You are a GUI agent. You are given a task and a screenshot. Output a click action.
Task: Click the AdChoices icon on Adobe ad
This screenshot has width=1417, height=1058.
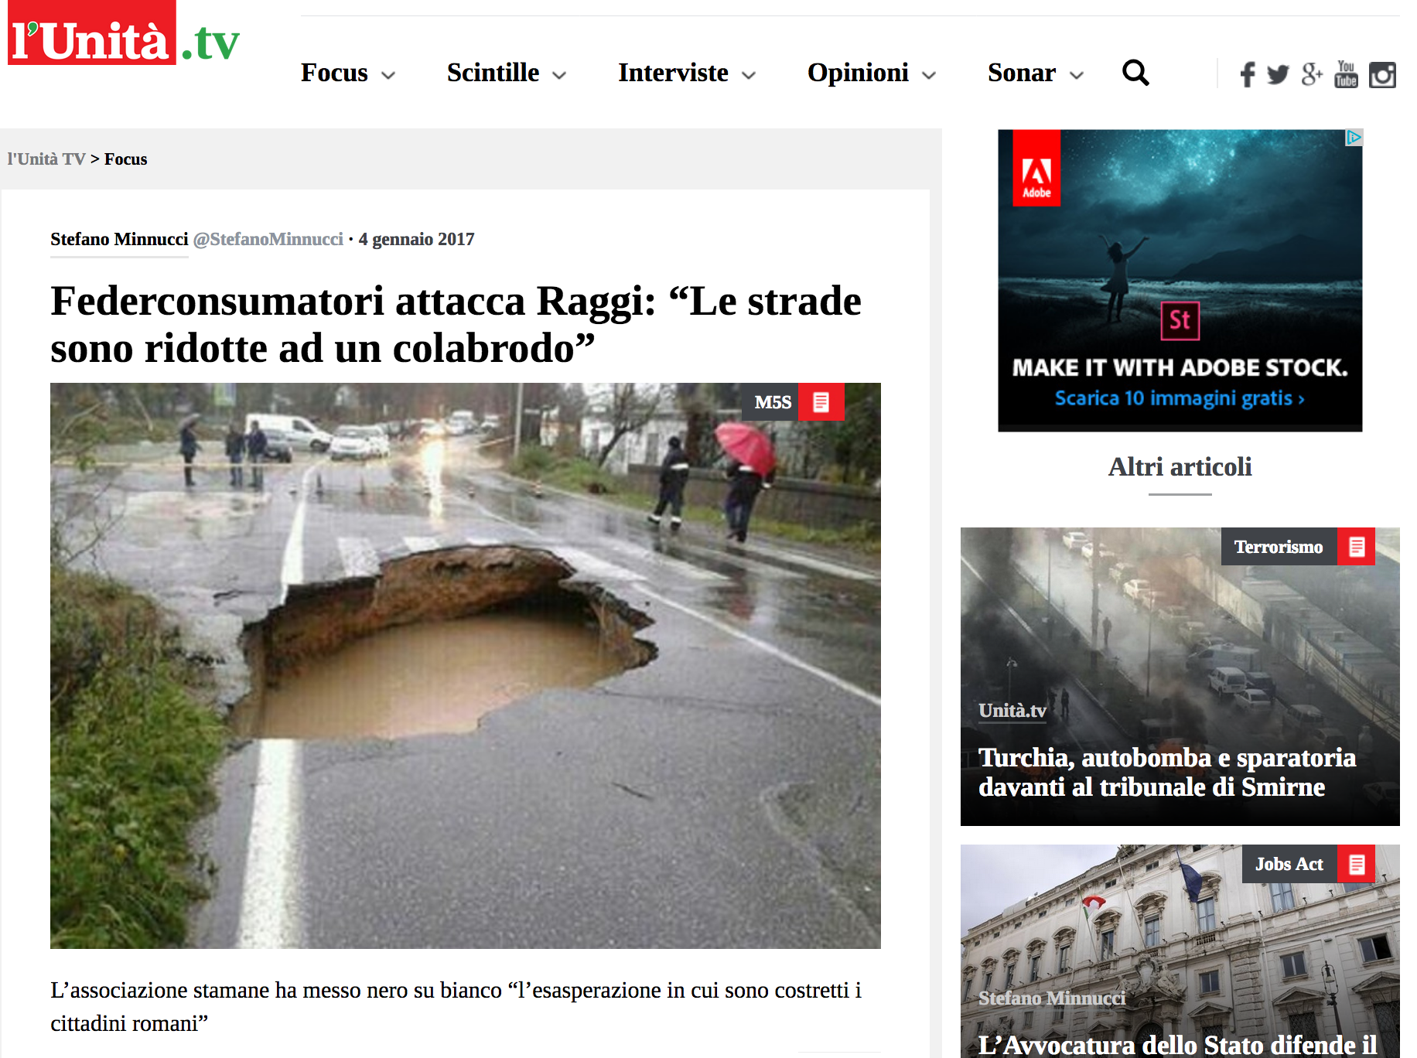pyautogui.click(x=1354, y=138)
